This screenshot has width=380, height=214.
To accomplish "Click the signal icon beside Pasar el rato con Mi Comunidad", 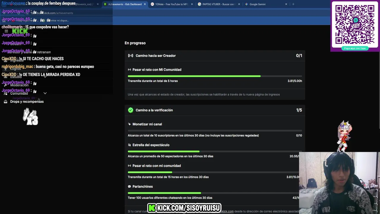I will coord(129,70).
